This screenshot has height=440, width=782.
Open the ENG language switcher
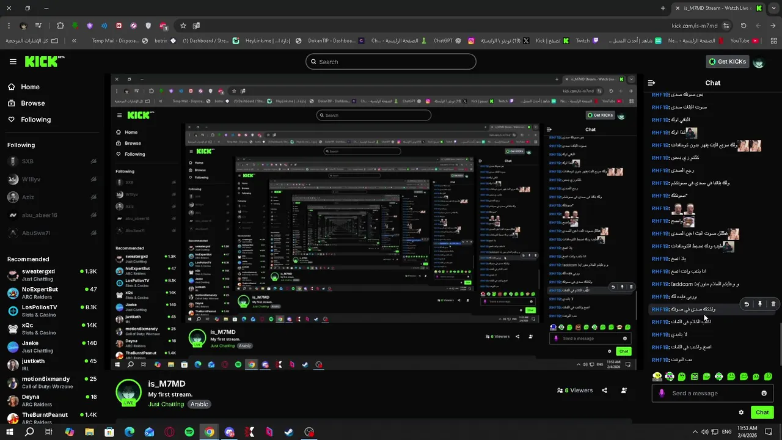(x=727, y=432)
